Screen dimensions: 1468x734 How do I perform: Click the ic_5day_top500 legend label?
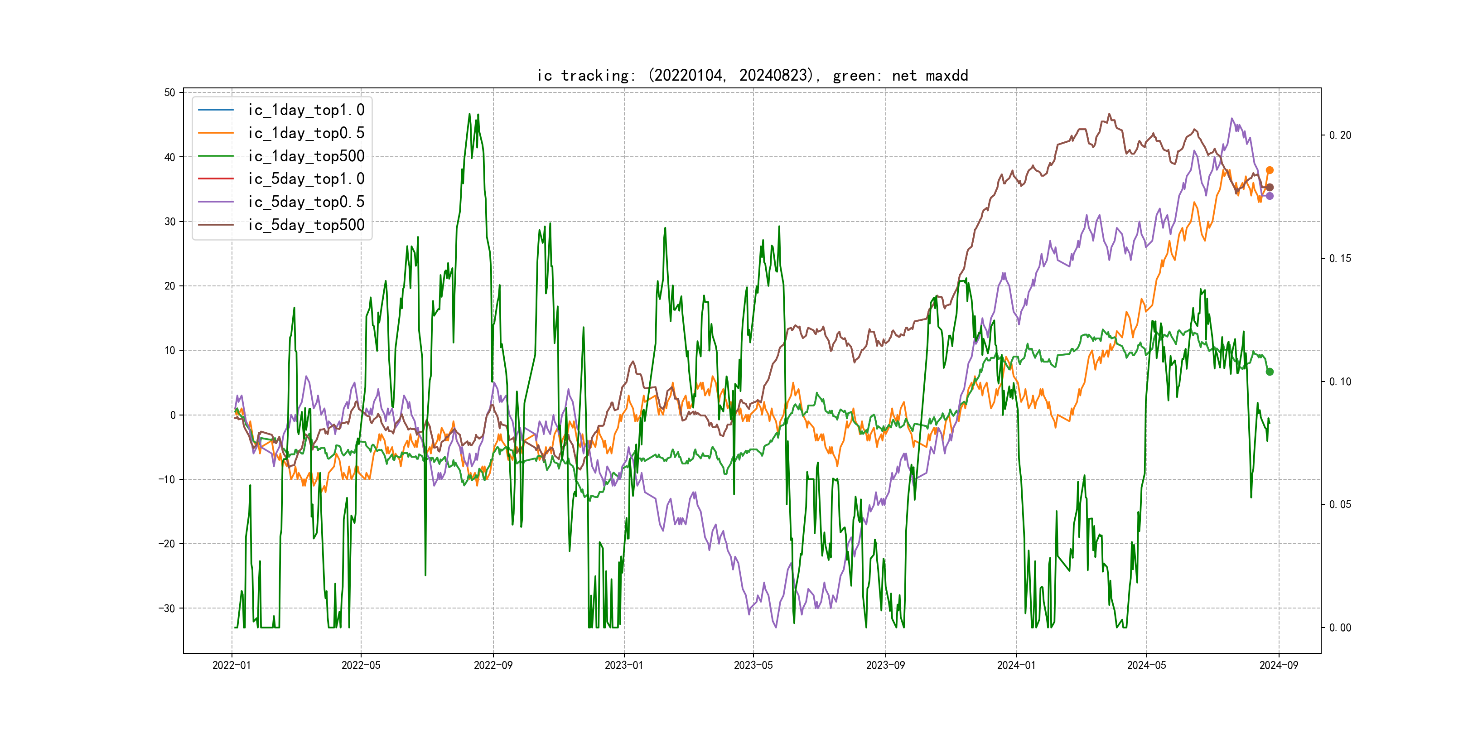pos(306,225)
